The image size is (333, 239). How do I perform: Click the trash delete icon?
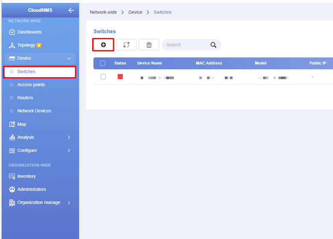tap(149, 45)
